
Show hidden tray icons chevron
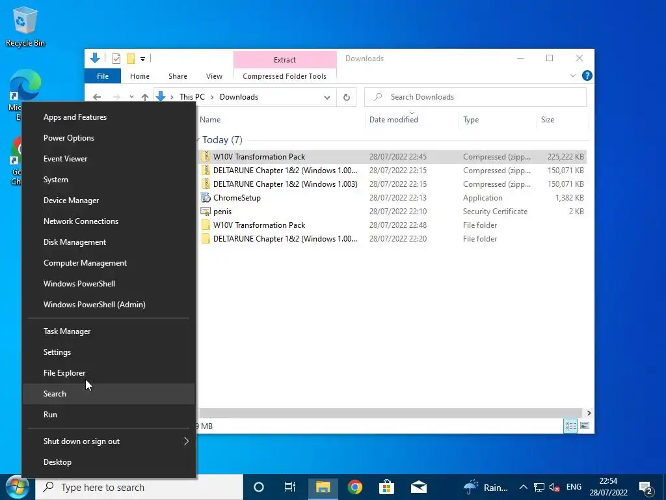click(524, 487)
